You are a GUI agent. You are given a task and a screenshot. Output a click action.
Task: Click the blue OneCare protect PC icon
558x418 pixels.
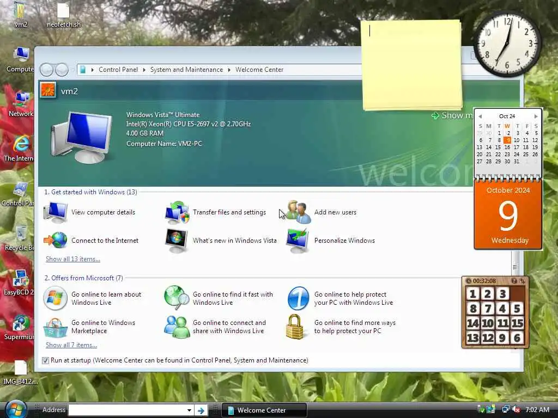[x=298, y=298]
